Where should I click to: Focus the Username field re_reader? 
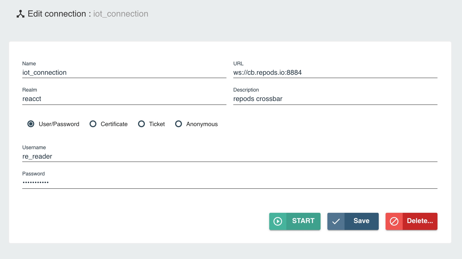click(230, 157)
